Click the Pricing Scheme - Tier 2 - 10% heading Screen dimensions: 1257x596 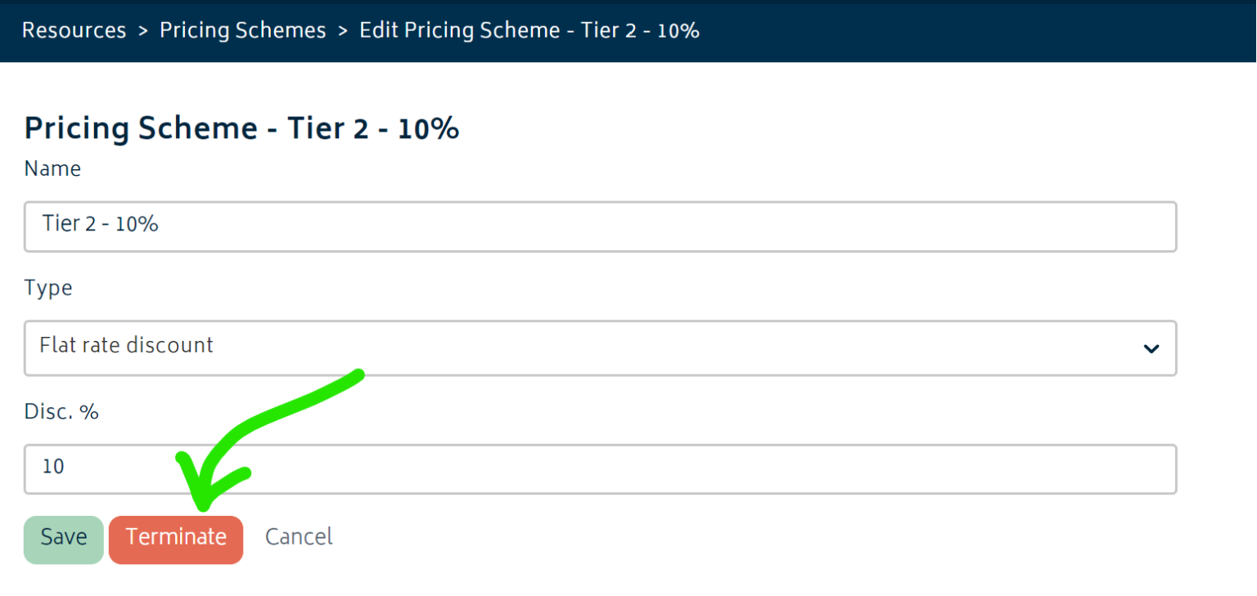click(x=241, y=128)
